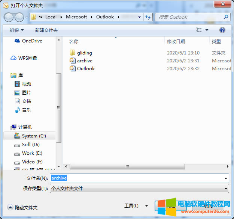The width and height of the screenshot is (234, 219).
Task: Select the Outlook file name
Action: click(x=86, y=69)
